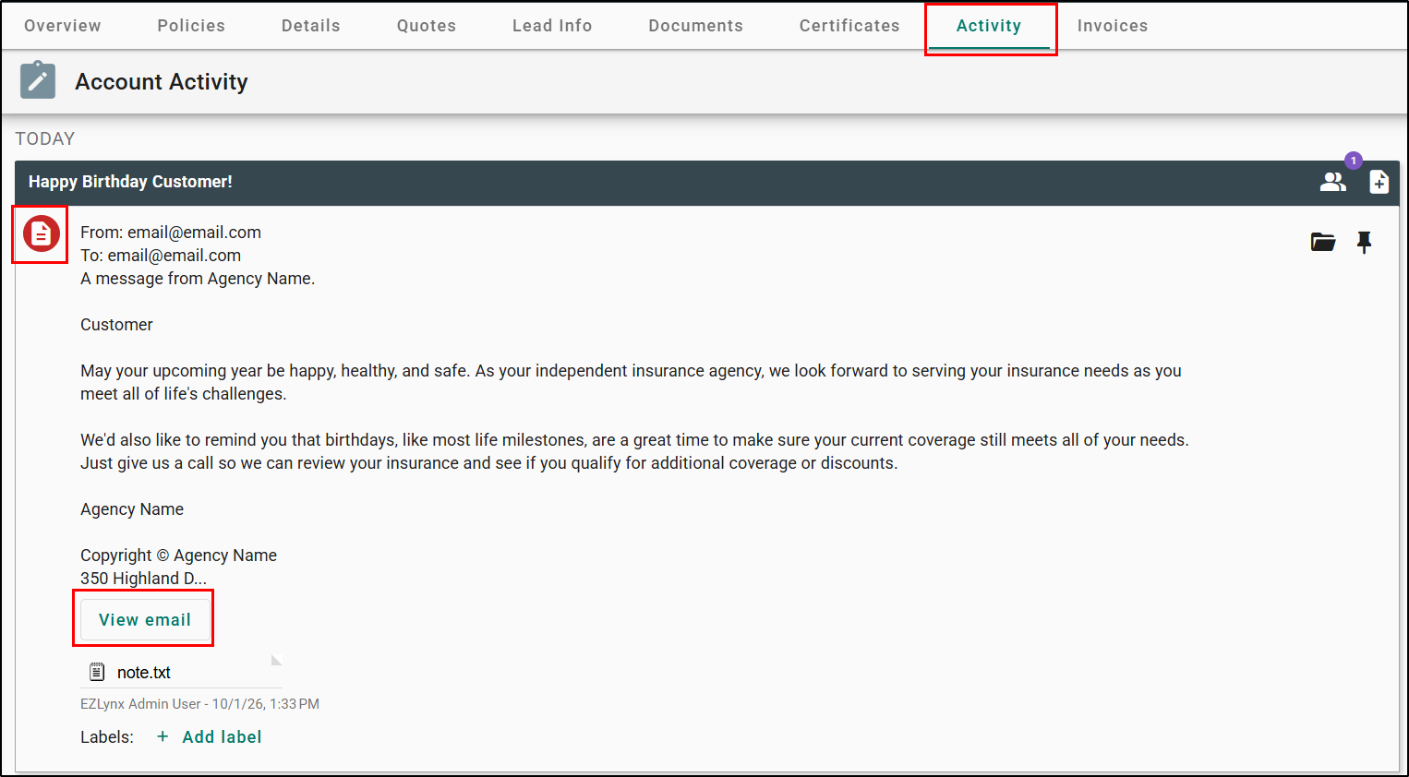Screen dimensions: 1409x777
Task: Click the From: email@email.com line
Action: [x=171, y=233]
